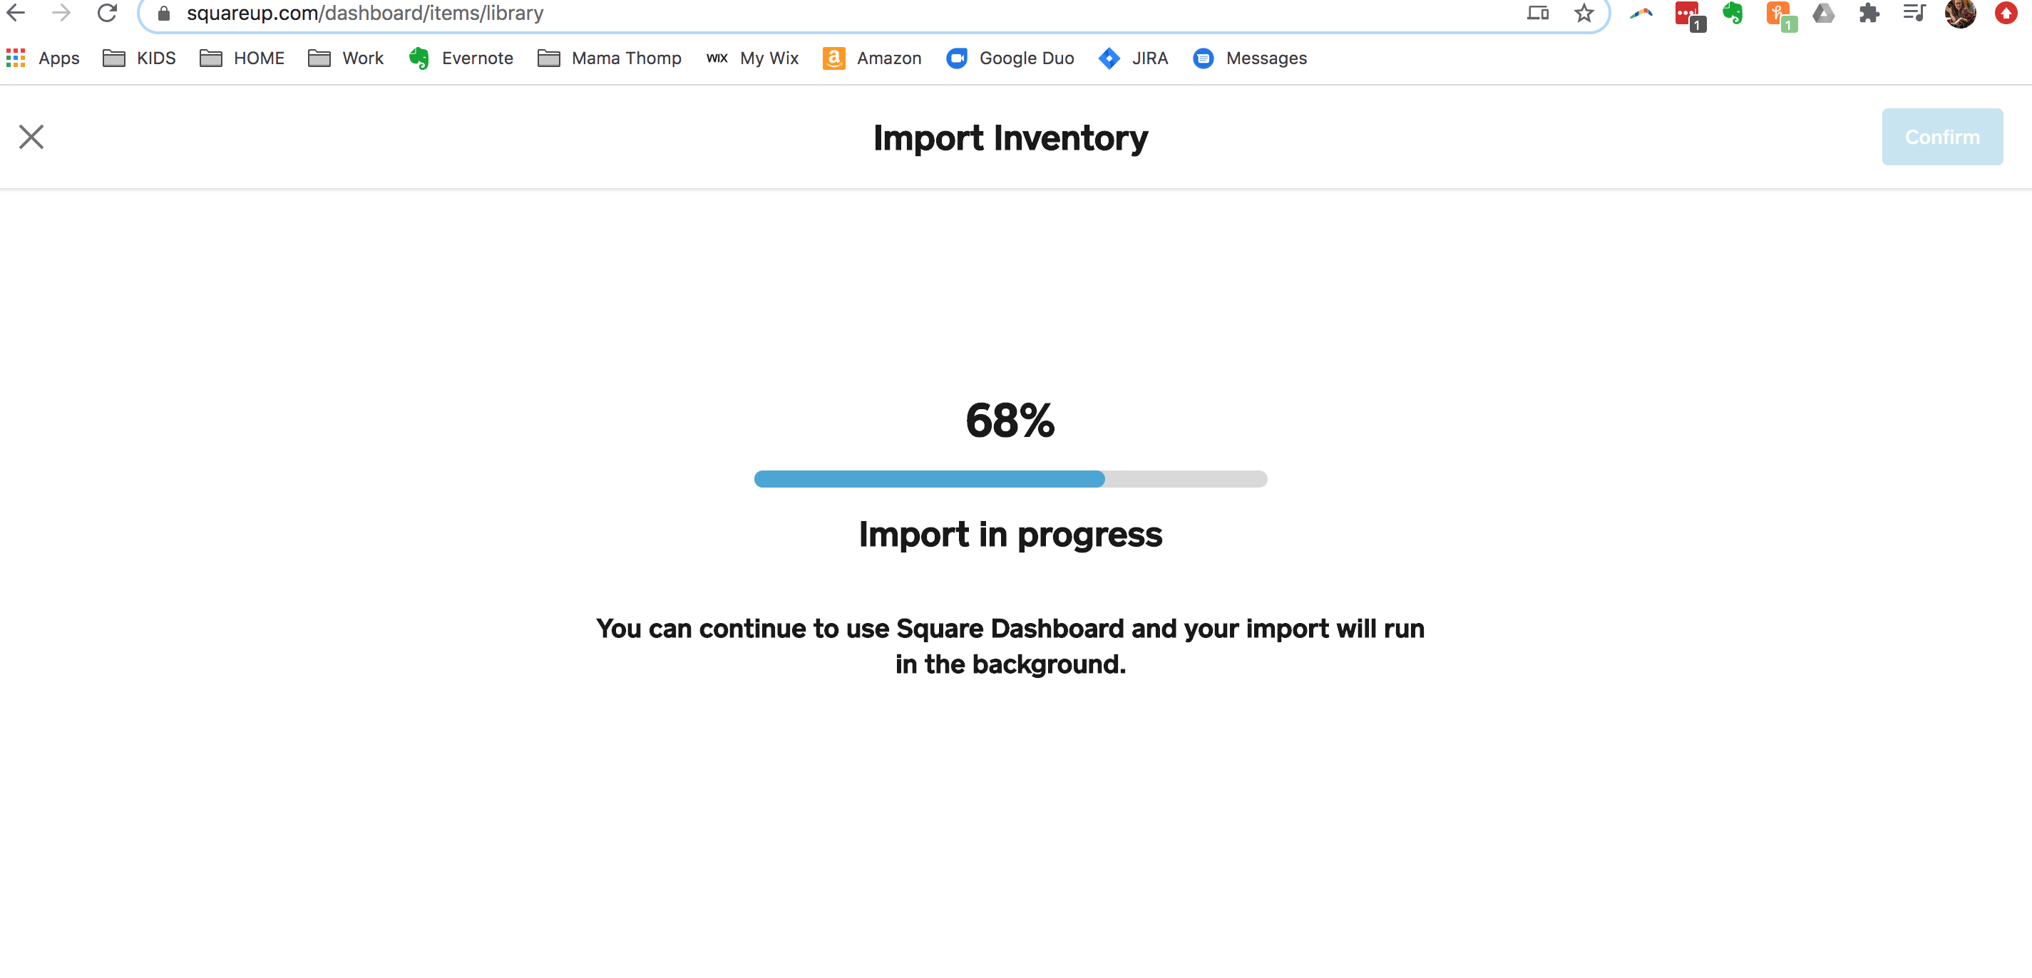This screenshot has height=978, width=2032.
Task: Expand the HOME bookmark folder
Action: point(242,58)
